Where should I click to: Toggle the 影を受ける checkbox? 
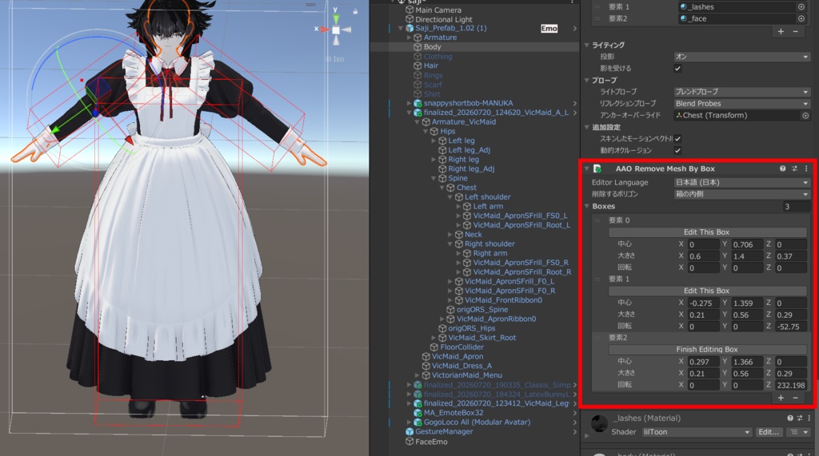pos(677,69)
